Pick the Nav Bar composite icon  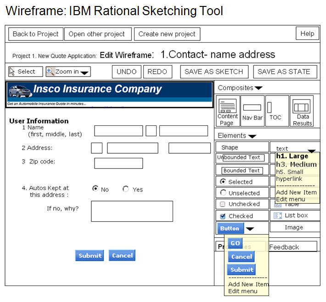pyautogui.click(x=252, y=111)
